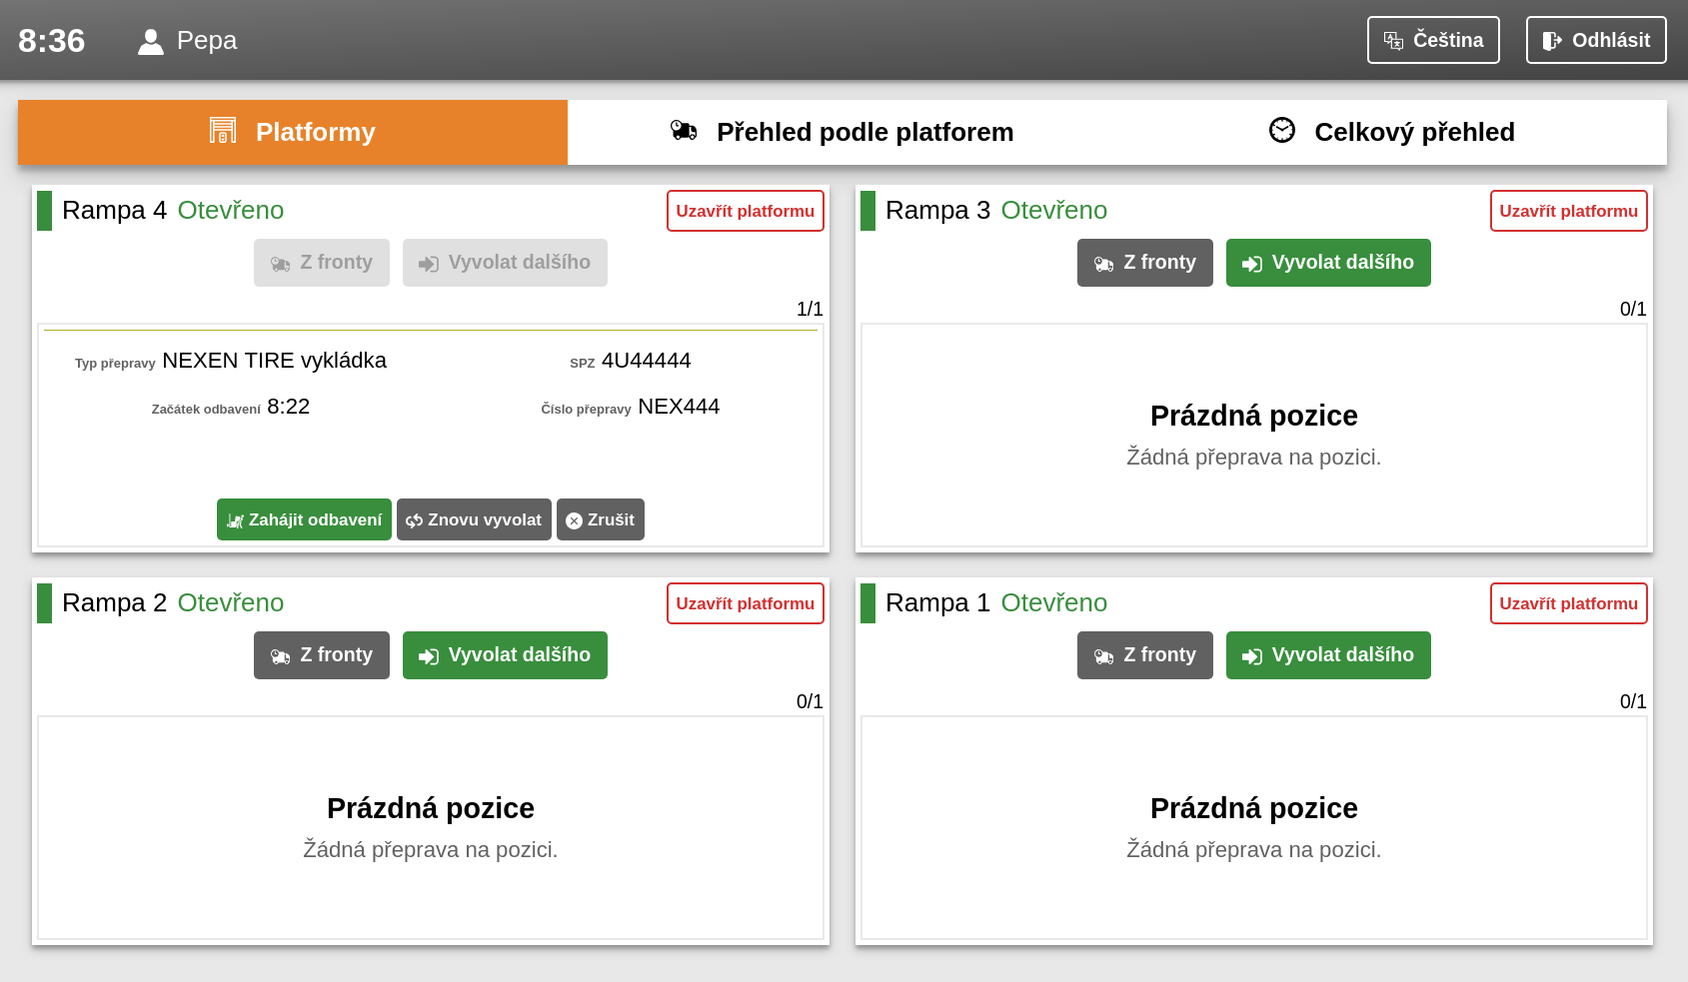Screen dimensions: 1688x982
Task: Select the Rampa 4 title
Action: click(114, 210)
